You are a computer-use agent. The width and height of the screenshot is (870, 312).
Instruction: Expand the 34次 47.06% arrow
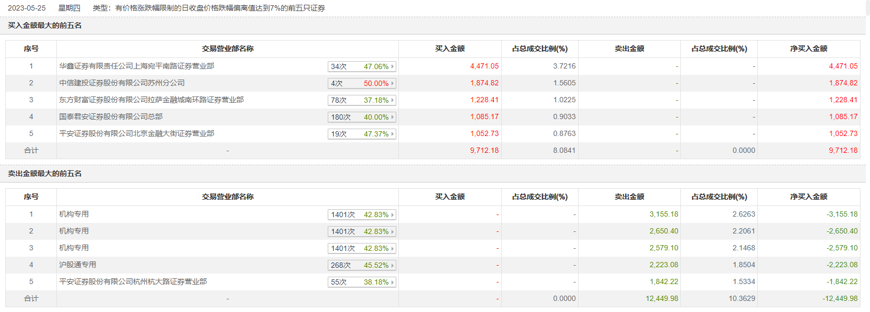(x=393, y=66)
